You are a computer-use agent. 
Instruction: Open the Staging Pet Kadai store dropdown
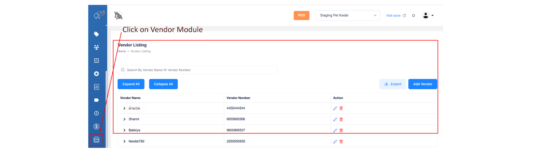pos(347,15)
